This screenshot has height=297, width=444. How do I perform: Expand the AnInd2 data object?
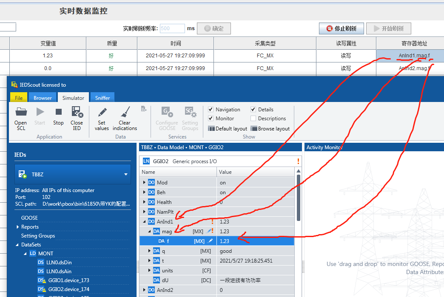144,290
